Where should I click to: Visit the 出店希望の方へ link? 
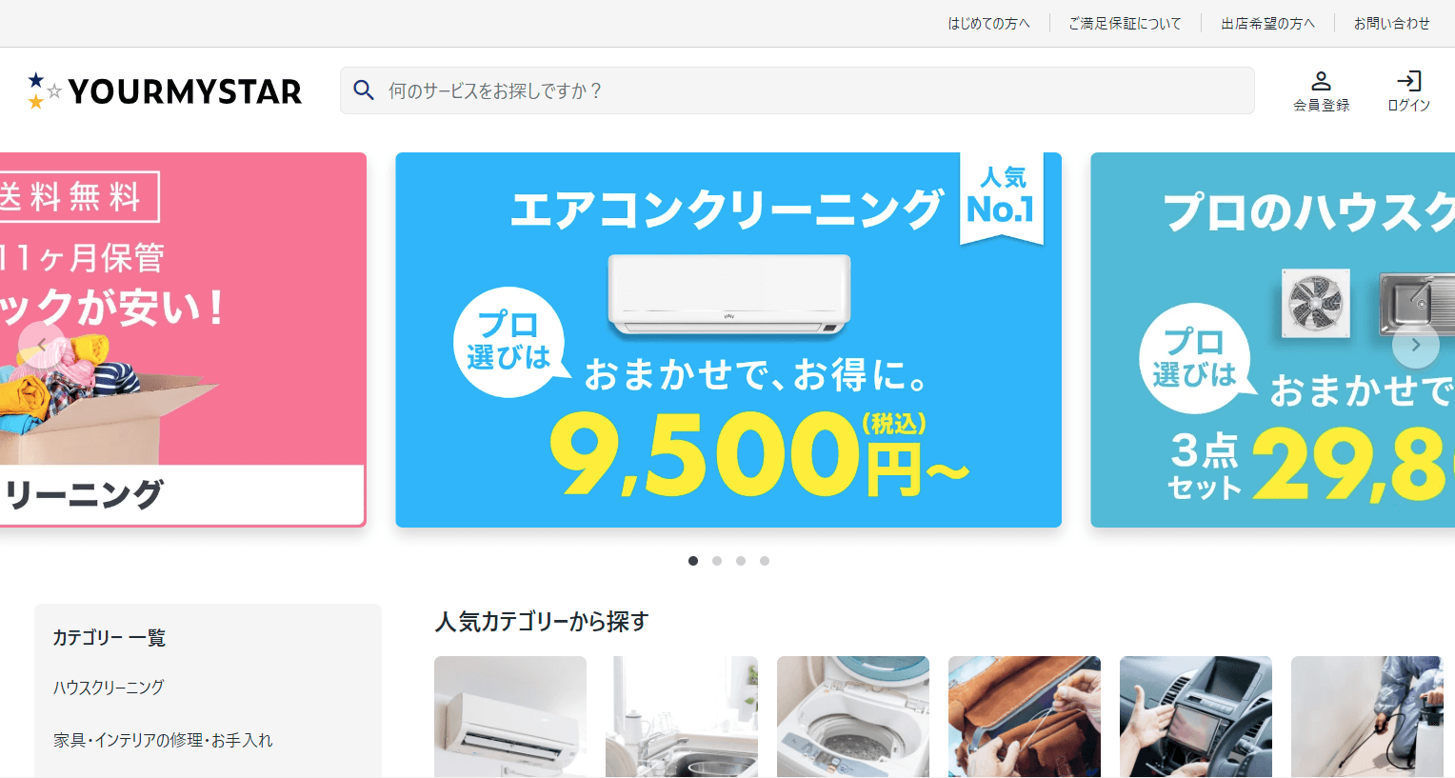(1267, 23)
